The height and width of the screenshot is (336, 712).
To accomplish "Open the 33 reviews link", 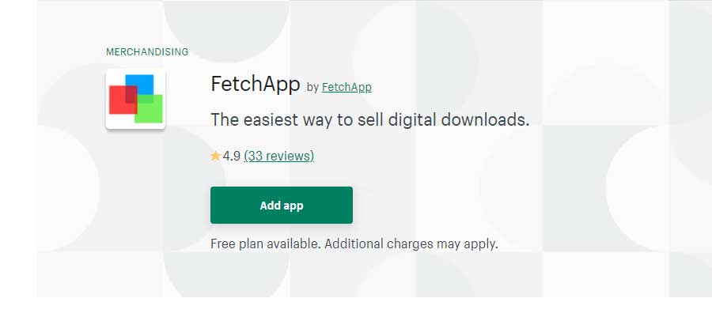I will pyautogui.click(x=278, y=157).
